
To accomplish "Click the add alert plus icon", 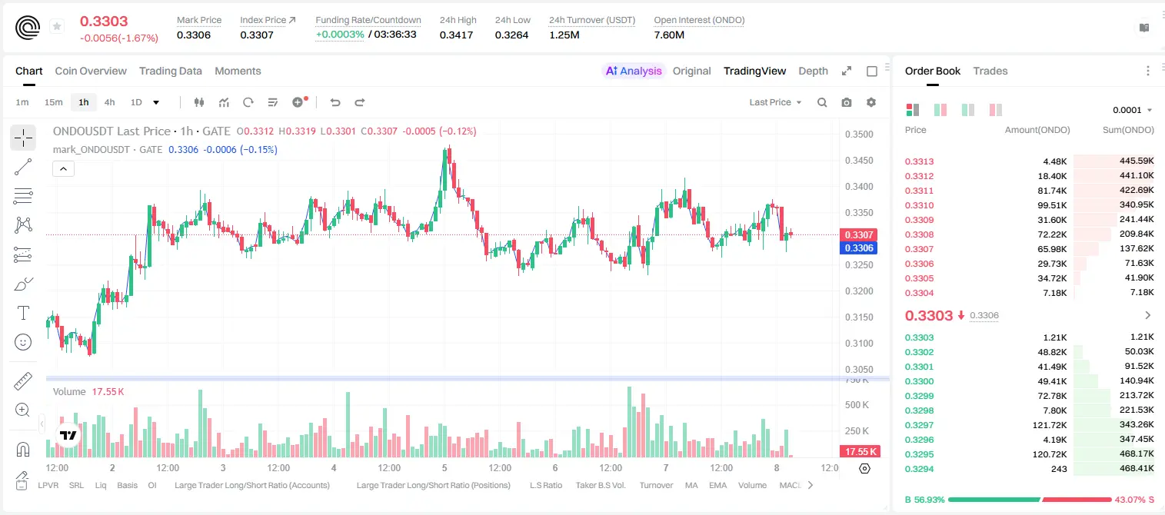I will click(299, 102).
